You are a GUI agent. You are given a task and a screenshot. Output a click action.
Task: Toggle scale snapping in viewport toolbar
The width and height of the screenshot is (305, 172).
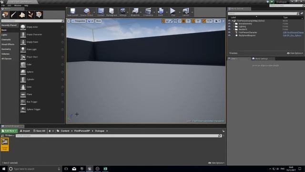click(203, 21)
